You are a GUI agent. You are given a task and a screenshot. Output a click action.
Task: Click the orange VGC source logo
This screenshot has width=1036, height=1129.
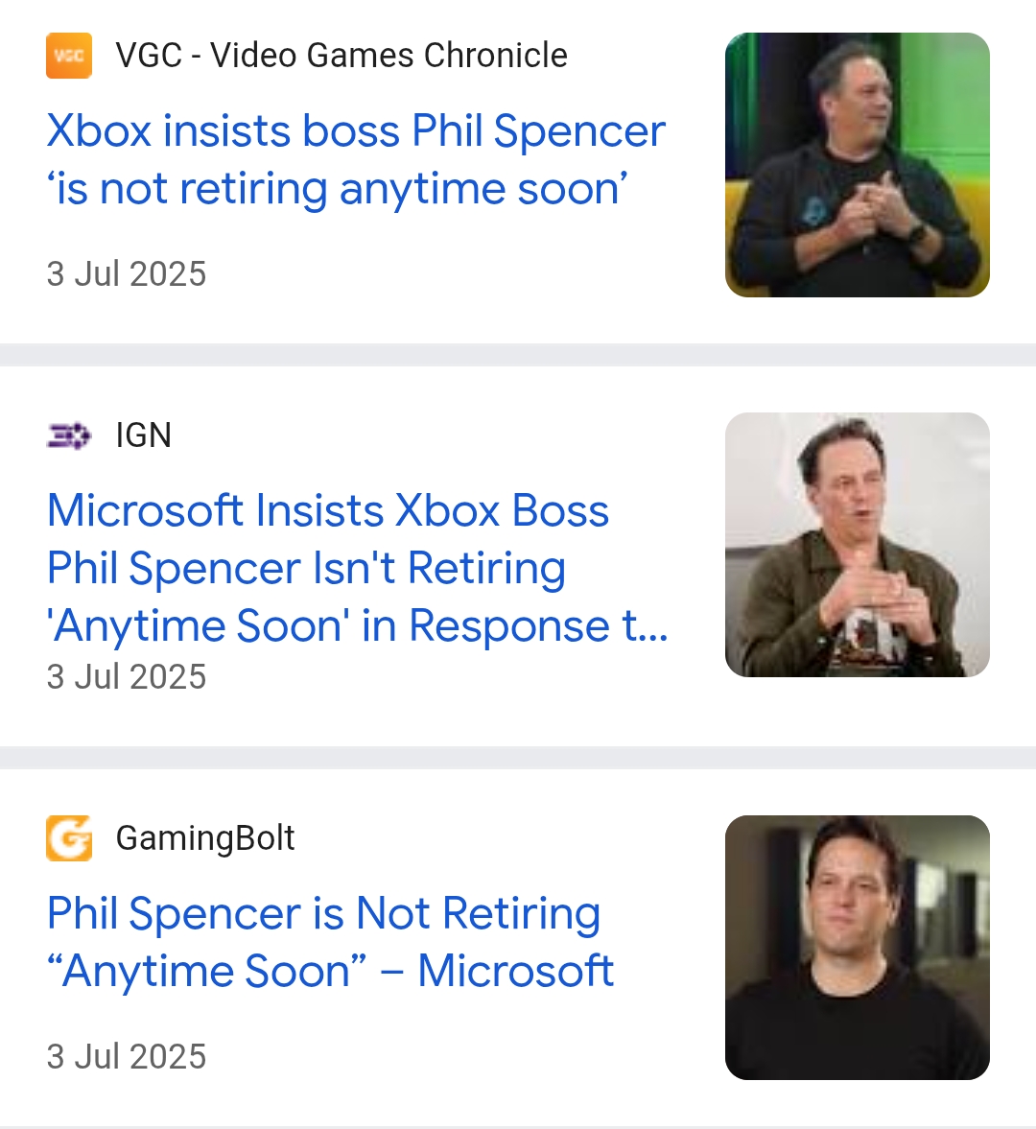click(69, 56)
